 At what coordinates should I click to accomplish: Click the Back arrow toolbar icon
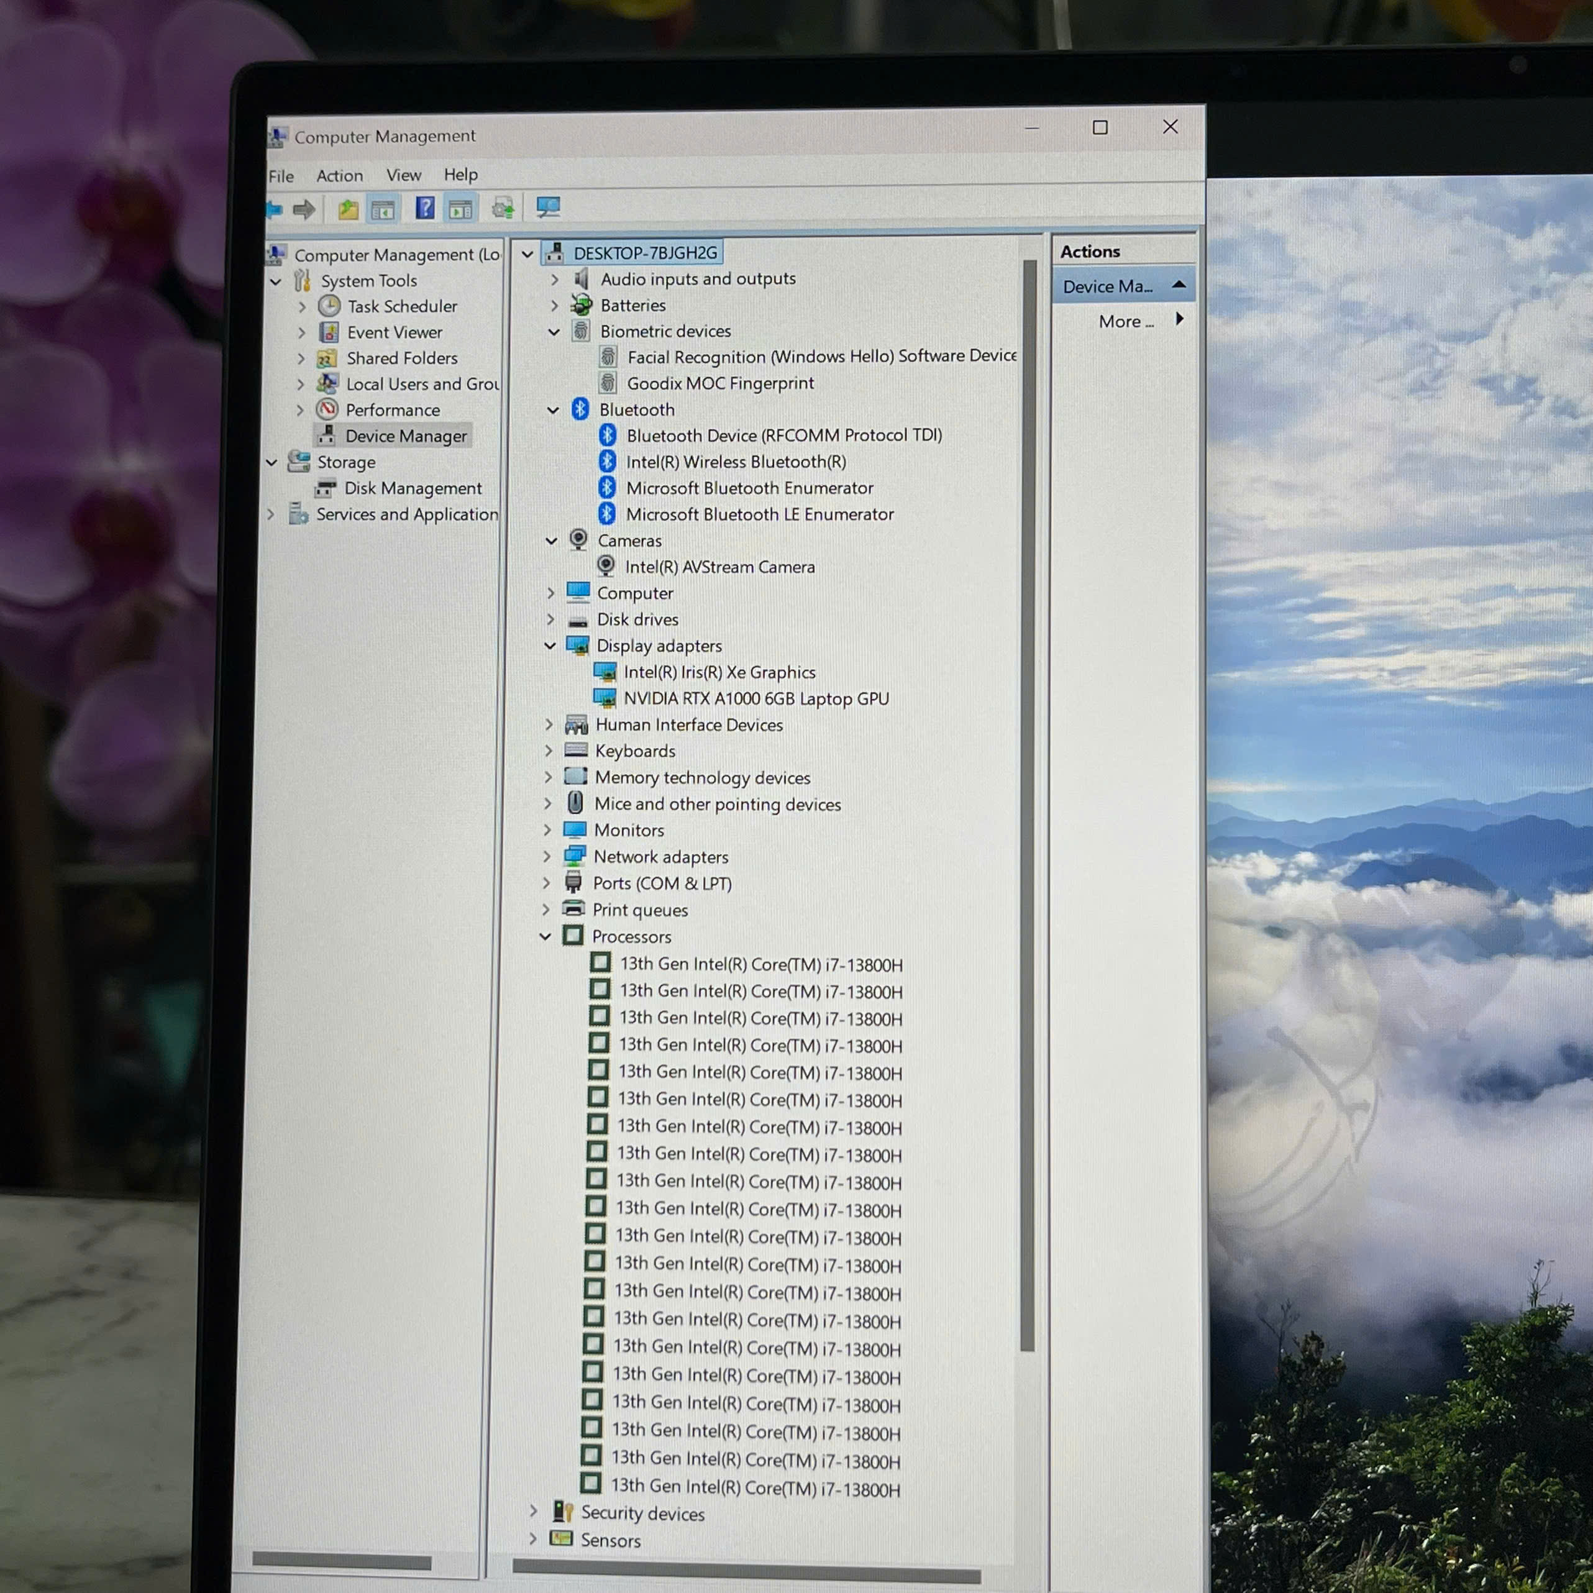click(275, 209)
